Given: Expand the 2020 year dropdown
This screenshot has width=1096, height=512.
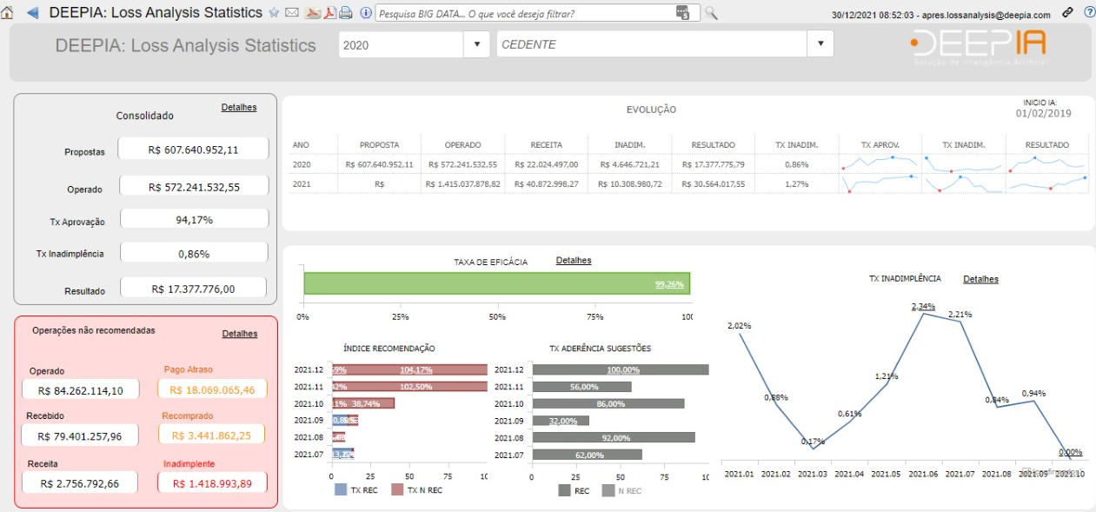Looking at the screenshot, I should (476, 44).
